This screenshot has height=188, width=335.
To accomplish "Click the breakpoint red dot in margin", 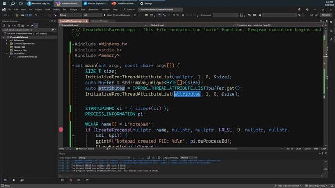I will 61,130.
